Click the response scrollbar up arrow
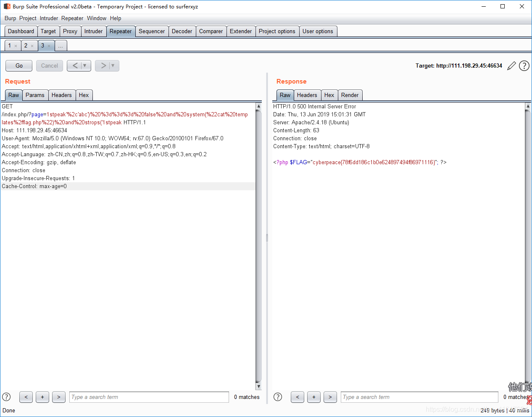The height and width of the screenshot is (417, 532). (x=528, y=106)
